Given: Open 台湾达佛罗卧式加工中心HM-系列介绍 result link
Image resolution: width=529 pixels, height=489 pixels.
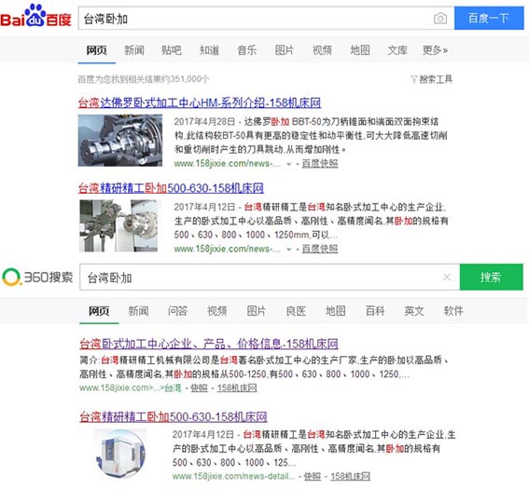Looking at the screenshot, I should click(x=200, y=102).
